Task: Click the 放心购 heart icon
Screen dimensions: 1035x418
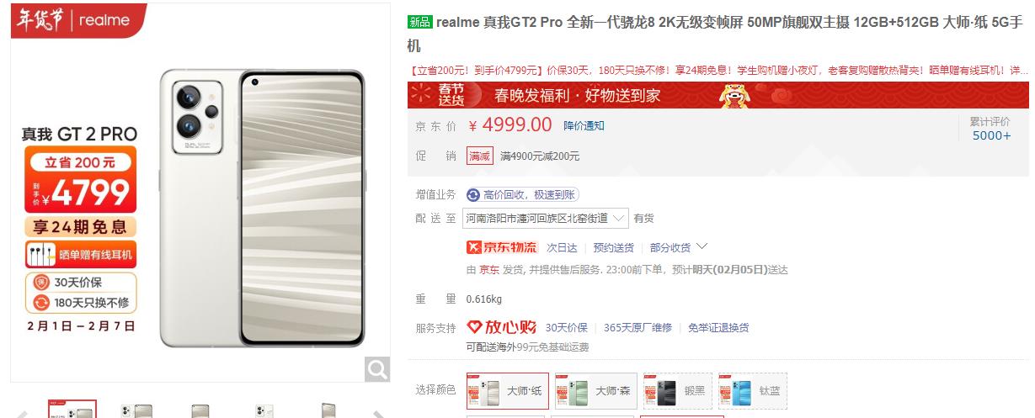Action: (474, 327)
